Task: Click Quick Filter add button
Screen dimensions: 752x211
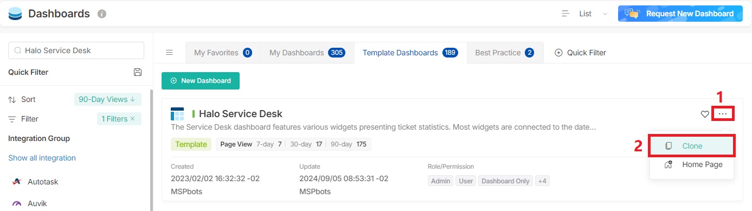Action: click(580, 53)
